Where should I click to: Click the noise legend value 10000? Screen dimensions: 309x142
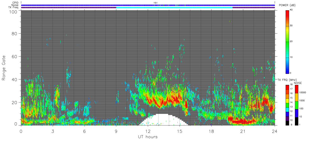pos(303,92)
